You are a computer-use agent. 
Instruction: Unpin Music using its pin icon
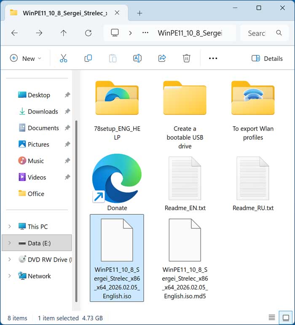pyautogui.click(x=67, y=161)
